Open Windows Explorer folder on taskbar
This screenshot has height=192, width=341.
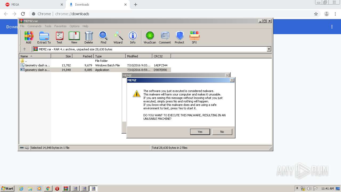(x=30, y=189)
